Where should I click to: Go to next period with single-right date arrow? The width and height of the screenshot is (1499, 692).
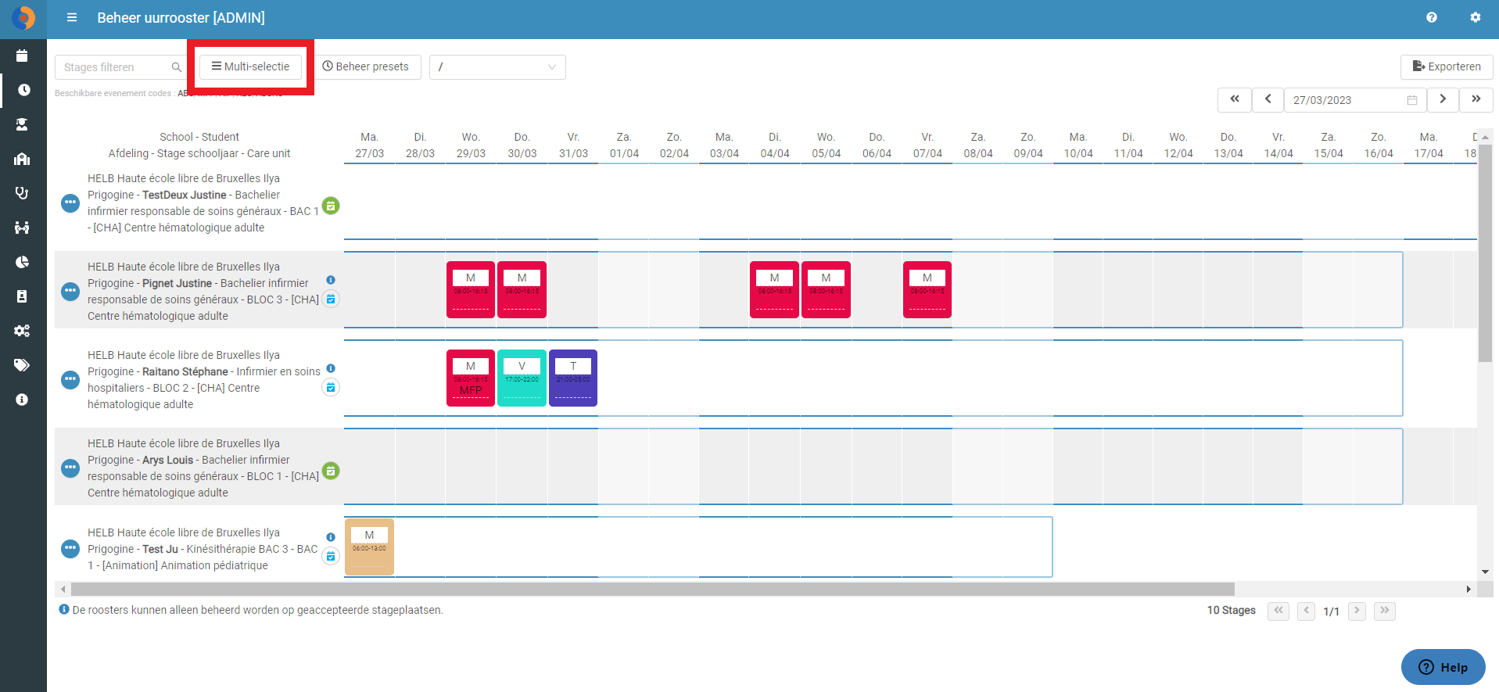1443,99
